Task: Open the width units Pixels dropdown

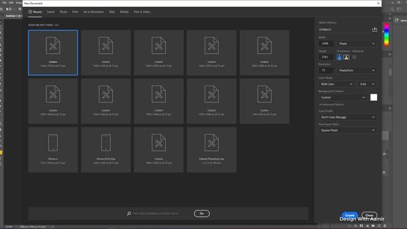Action: point(357,44)
